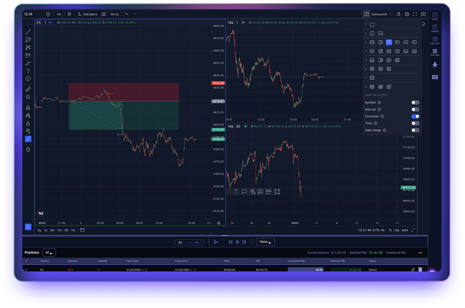Toggle stay-in-drawing-mode pencil lock
465x308 pixels.
pos(28,116)
